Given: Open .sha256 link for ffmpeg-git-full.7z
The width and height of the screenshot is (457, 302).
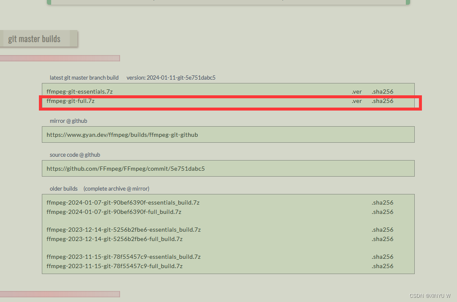Looking at the screenshot, I should pyautogui.click(x=383, y=101).
